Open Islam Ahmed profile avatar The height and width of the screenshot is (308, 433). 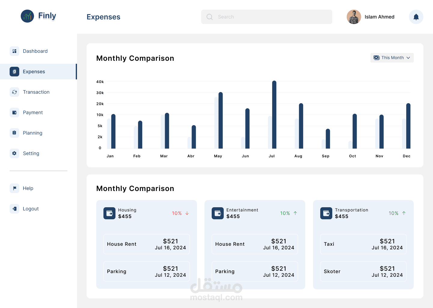coord(354,17)
